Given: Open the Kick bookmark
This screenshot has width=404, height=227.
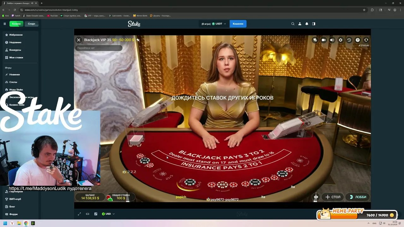Looking at the screenshot, I should click(5, 15).
